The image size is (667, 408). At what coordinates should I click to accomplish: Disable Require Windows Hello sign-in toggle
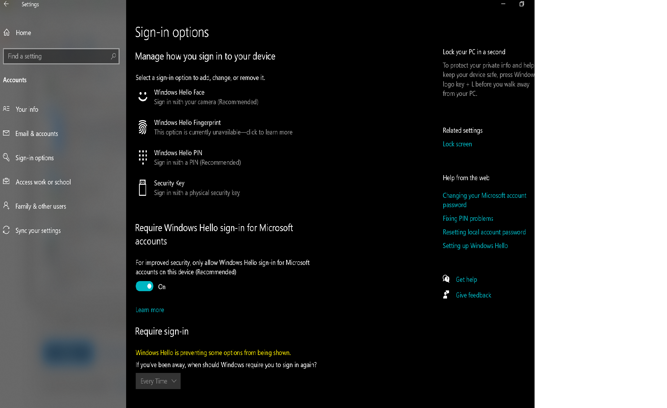click(x=145, y=286)
